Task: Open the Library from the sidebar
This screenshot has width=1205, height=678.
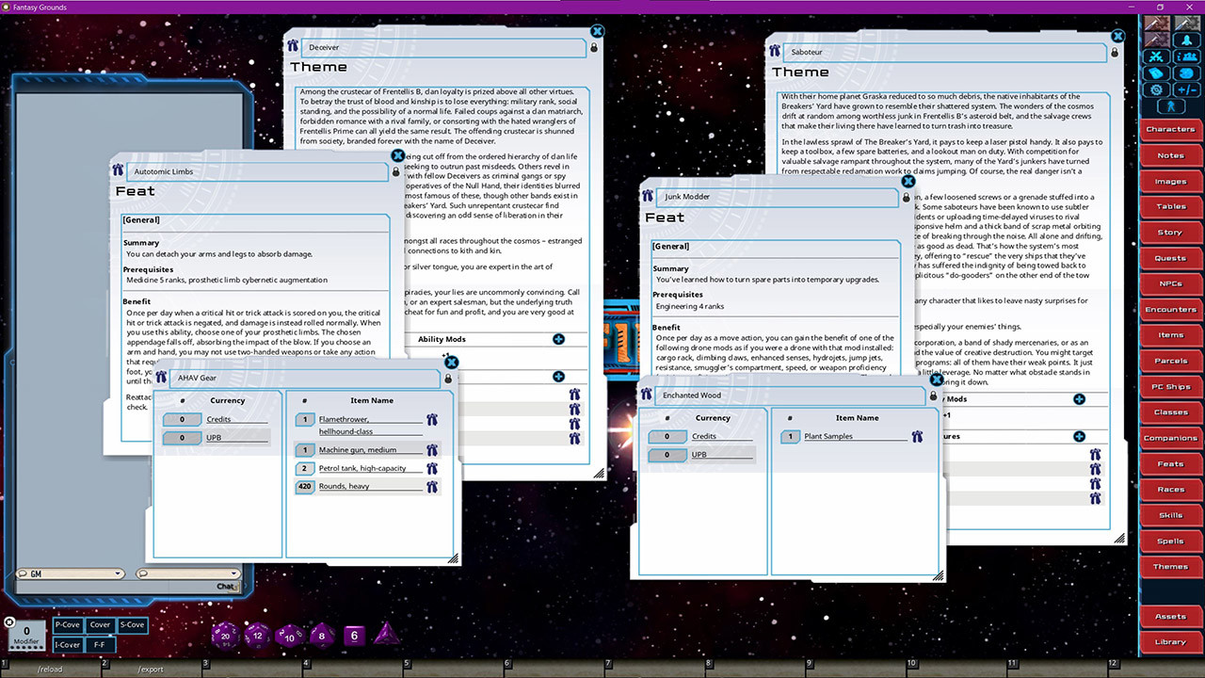Action: point(1170,641)
